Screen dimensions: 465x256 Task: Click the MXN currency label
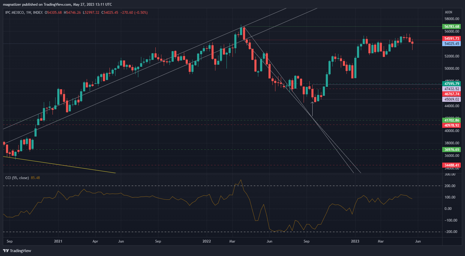pos(448,12)
